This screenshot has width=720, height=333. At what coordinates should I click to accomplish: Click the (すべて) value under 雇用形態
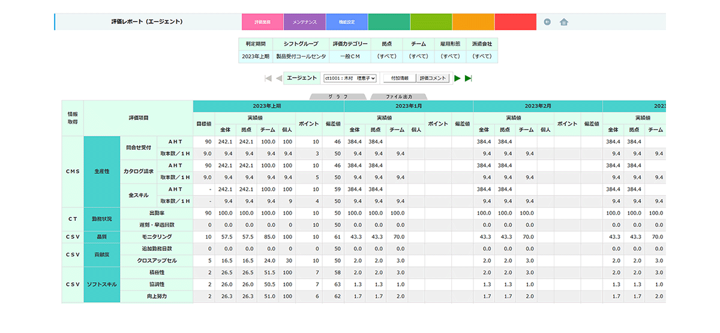point(450,56)
